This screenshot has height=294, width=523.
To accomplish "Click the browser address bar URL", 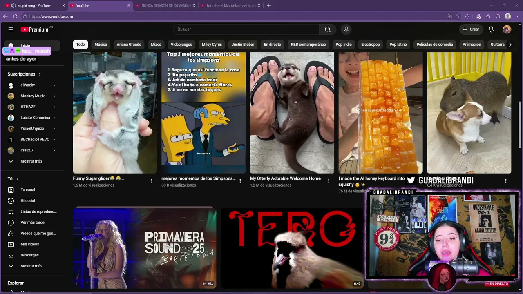I will pos(51,16).
